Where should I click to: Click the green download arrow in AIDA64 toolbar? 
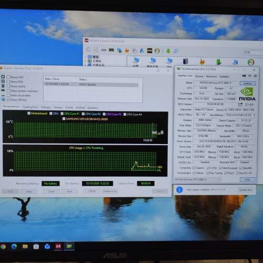(168, 51)
